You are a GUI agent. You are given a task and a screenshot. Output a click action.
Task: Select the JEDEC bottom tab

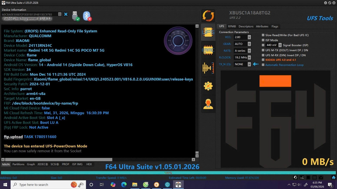coord(43,164)
